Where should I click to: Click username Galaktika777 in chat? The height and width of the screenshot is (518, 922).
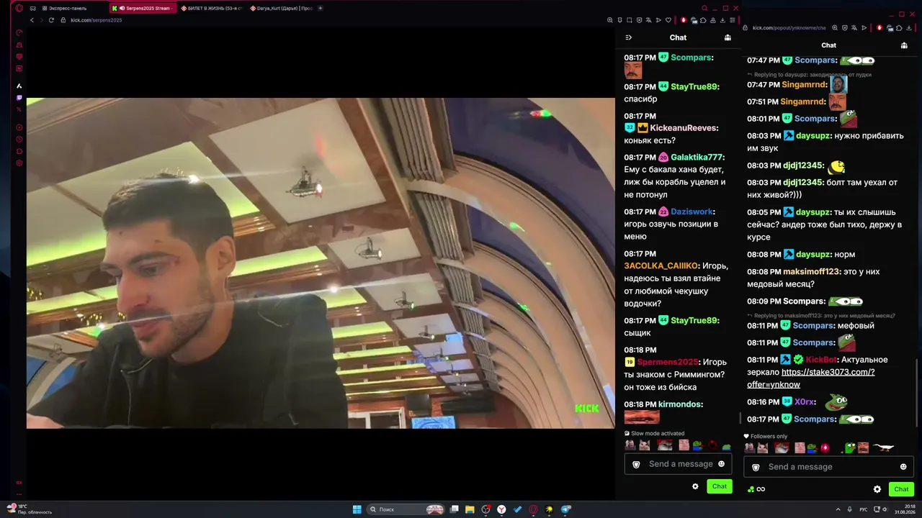(697, 158)
